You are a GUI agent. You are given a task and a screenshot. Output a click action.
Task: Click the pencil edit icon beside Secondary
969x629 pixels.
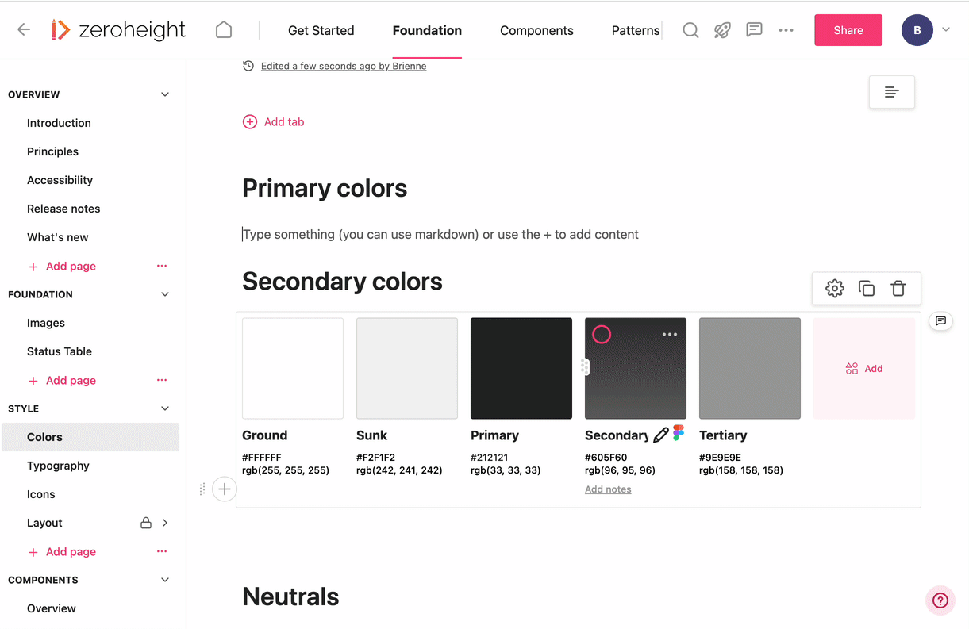(660, 435)
